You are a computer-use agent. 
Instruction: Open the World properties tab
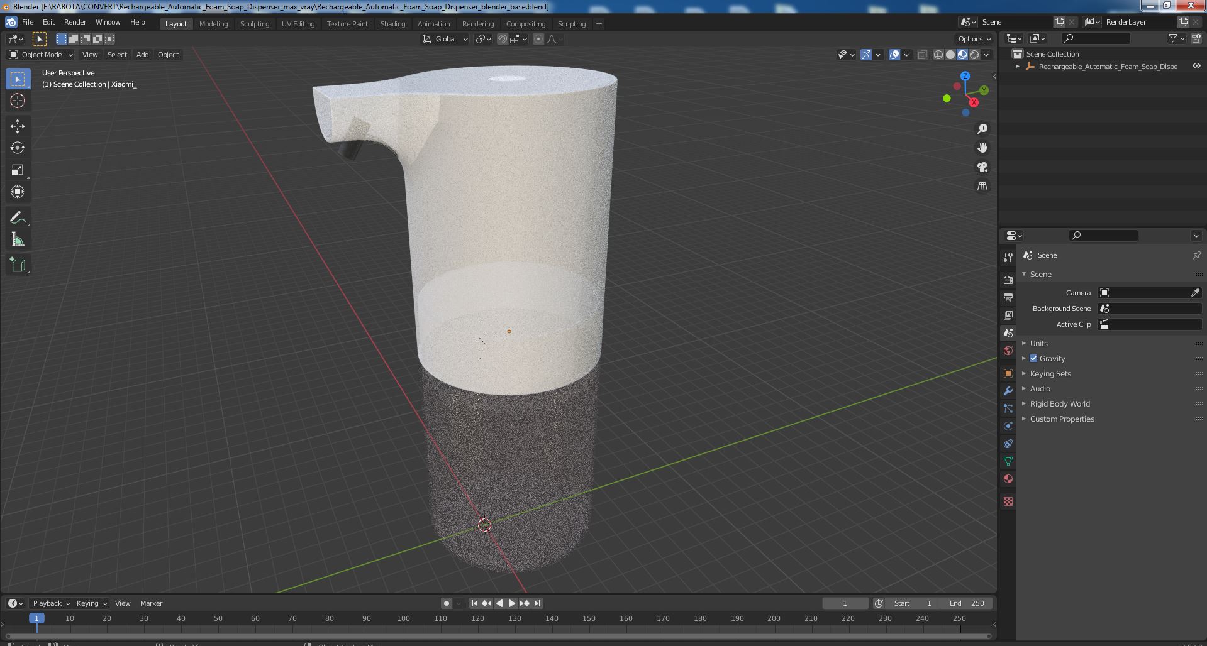(x=1008, y=351)
